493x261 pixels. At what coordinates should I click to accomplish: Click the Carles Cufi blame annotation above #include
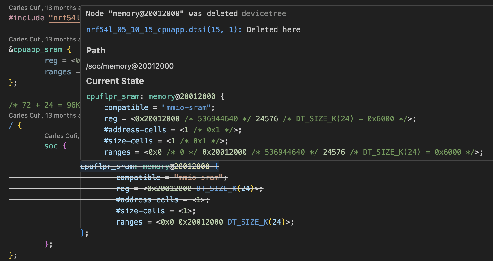[x=45, y=8]
